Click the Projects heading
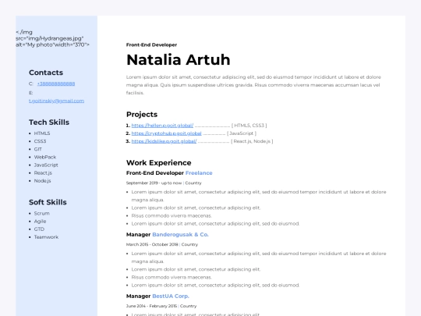The height and width of the screenshot is (316, 421). click(x=142, y=115)
